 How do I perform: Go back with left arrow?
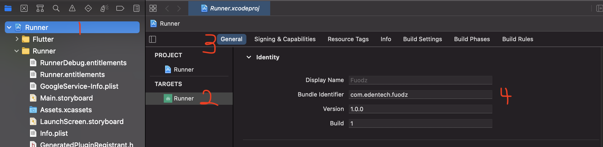[167, 8]
